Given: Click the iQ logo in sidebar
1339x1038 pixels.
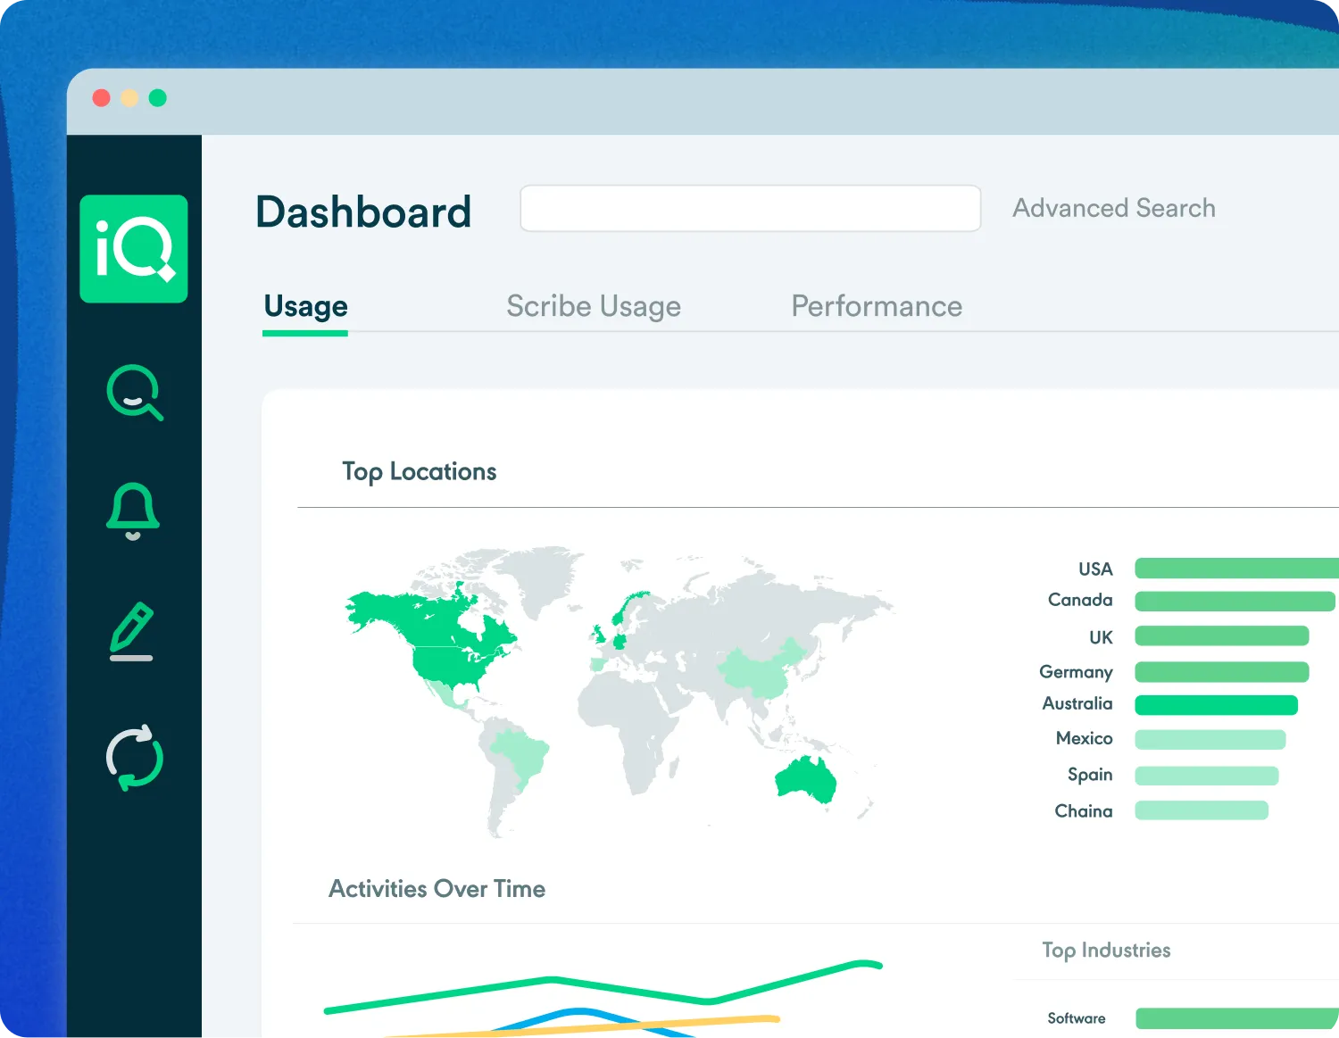Looking at the screenshot, I should [x=134, y=249].
